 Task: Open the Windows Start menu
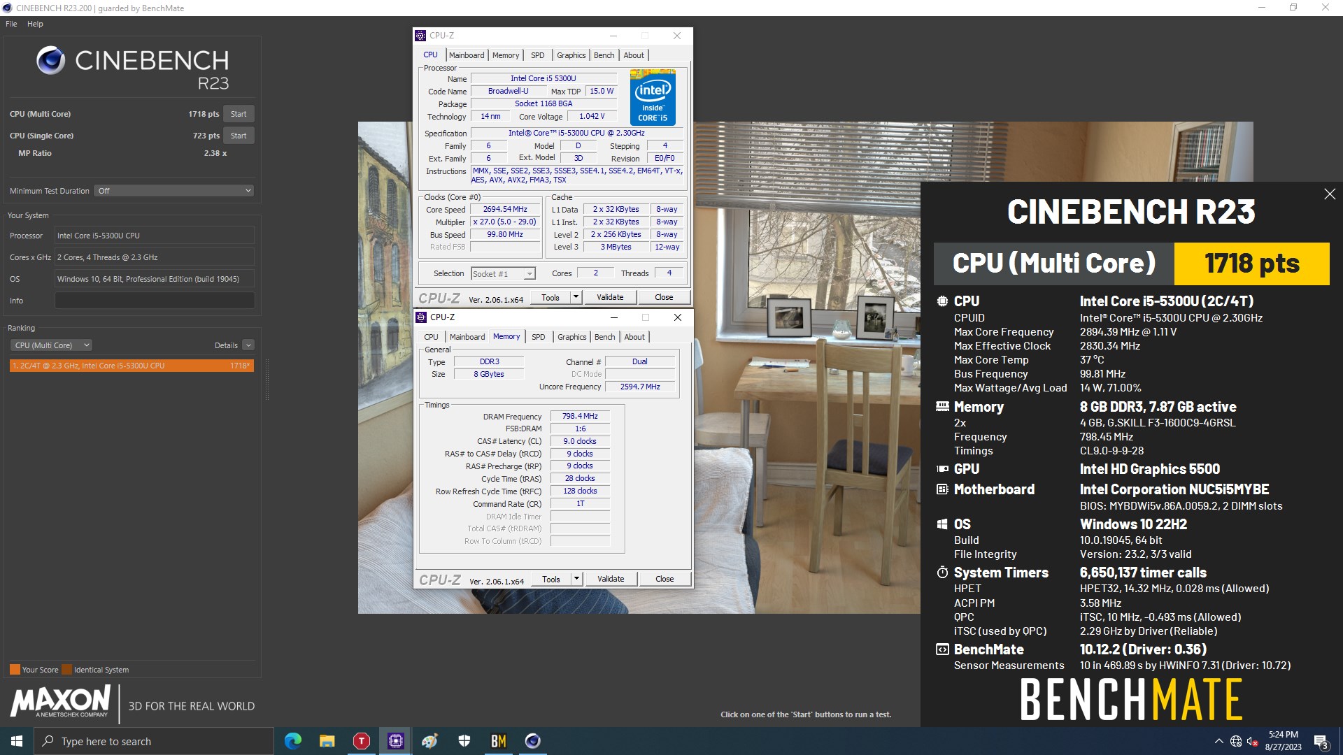[x=17, y=741]
